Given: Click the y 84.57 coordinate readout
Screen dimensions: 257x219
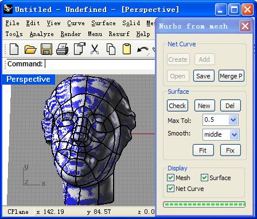Looking at the screenshot, I should (x=99, y=212).
